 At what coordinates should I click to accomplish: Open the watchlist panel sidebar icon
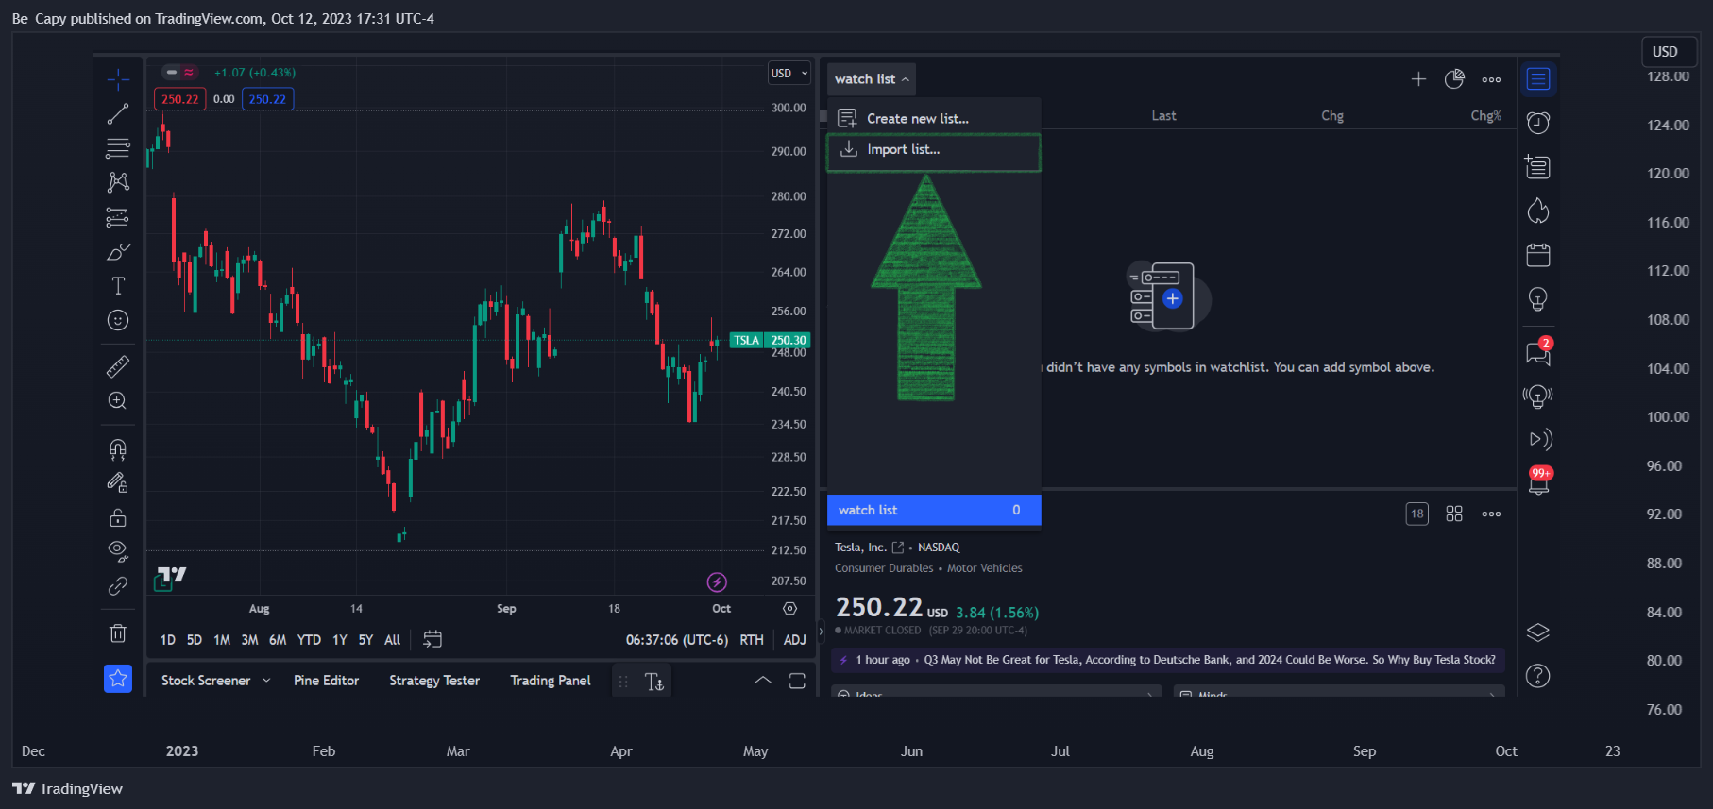[1538, 79]
